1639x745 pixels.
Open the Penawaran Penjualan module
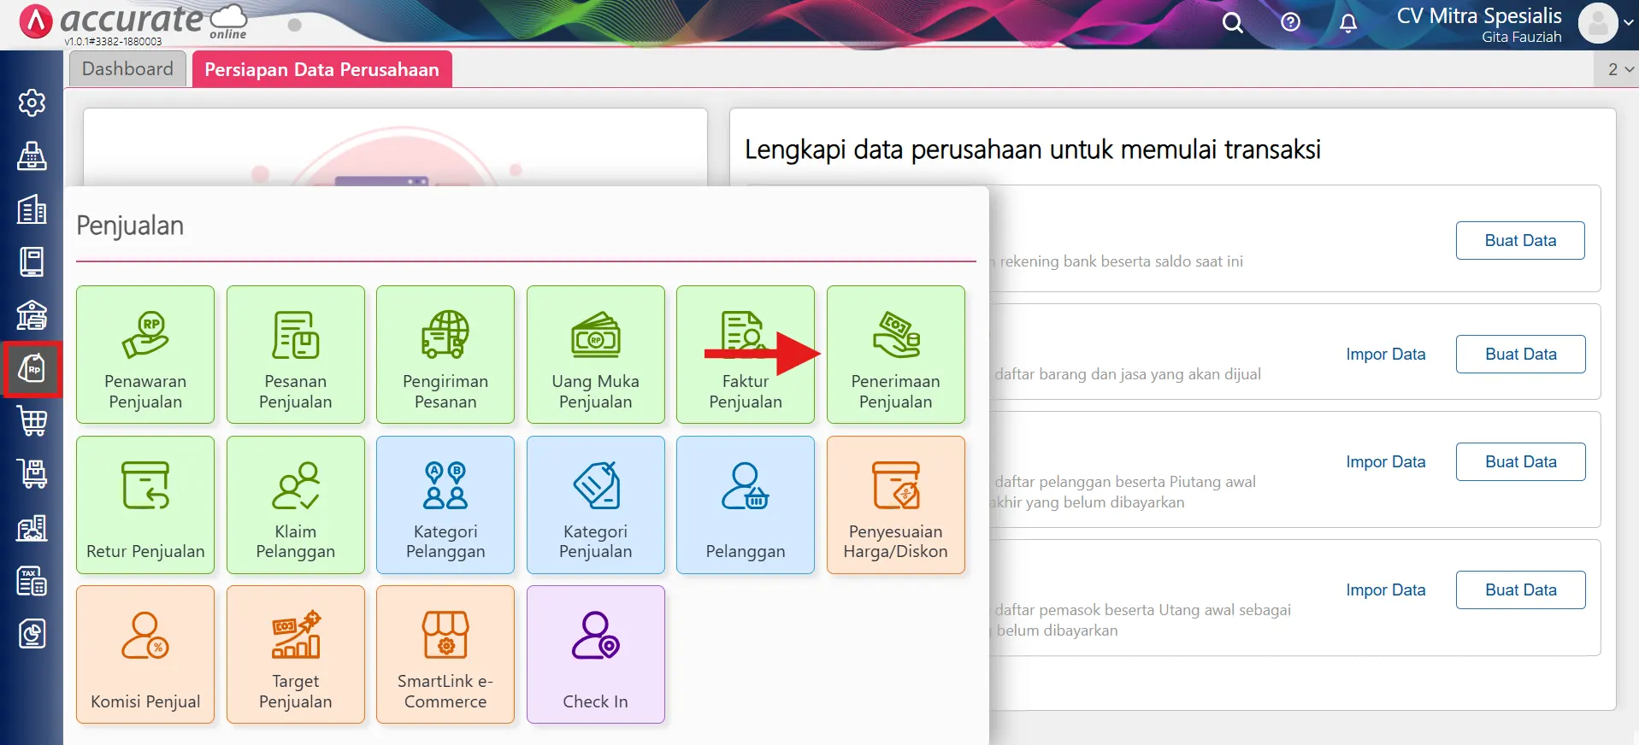click(x=145, y=355)
